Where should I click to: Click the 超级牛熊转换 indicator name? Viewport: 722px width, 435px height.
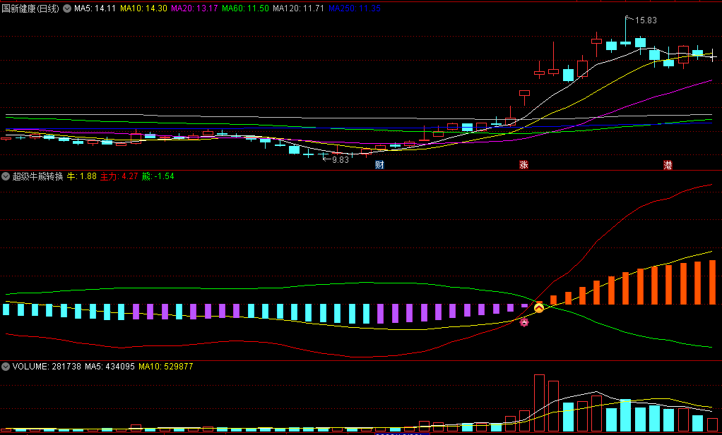point(37,176)
